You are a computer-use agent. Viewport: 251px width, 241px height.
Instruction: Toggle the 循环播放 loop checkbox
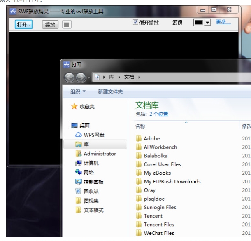click(135, 22)
